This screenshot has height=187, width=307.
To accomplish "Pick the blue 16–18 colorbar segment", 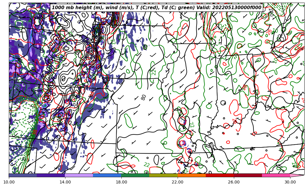I will pos(107,175).
